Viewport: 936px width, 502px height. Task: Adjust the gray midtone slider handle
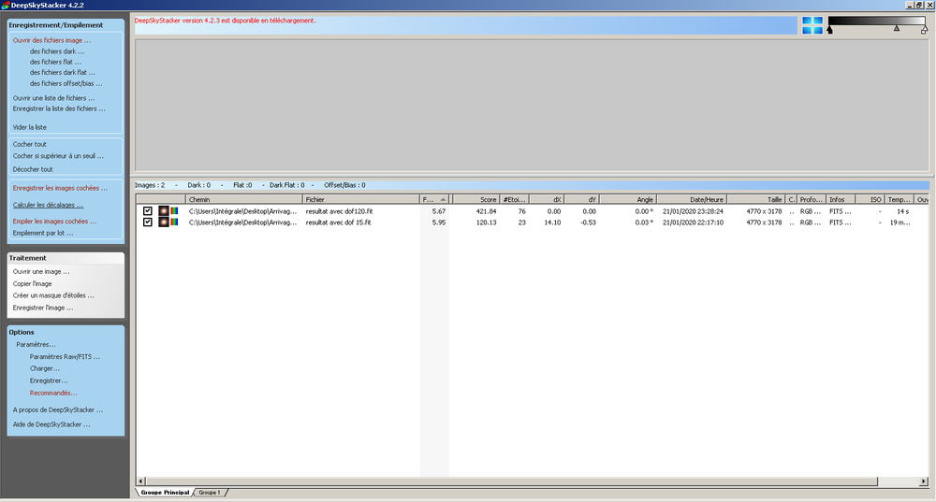897,28
